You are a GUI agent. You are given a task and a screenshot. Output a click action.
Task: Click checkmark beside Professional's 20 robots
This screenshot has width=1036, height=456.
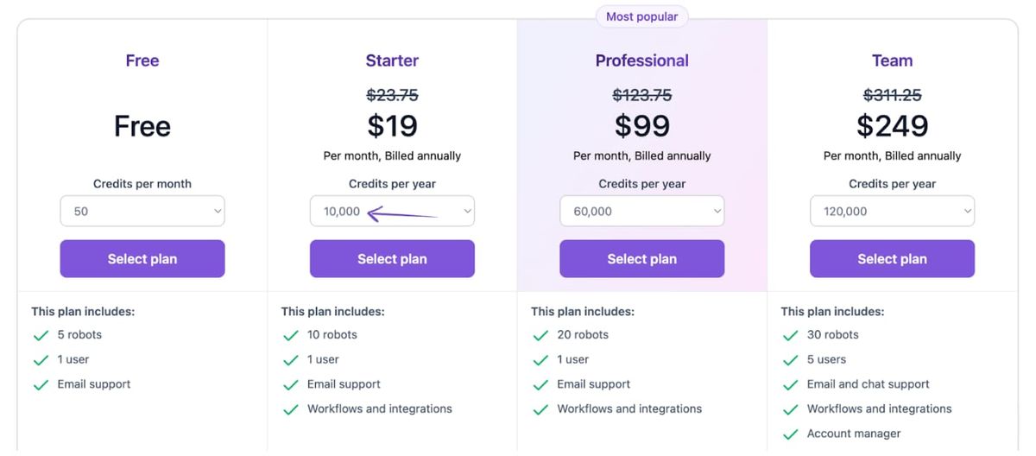click(540, 335)
